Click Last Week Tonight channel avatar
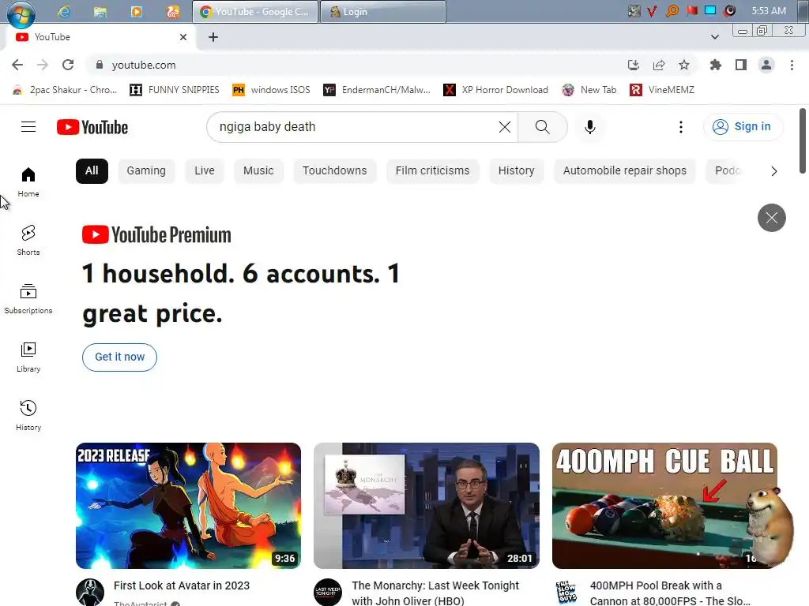809x606 pixels. click(x=328, y=592)
